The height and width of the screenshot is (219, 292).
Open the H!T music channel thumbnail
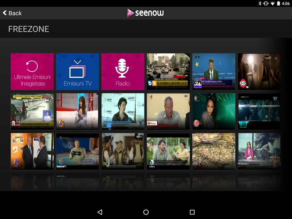pos(259,112)
